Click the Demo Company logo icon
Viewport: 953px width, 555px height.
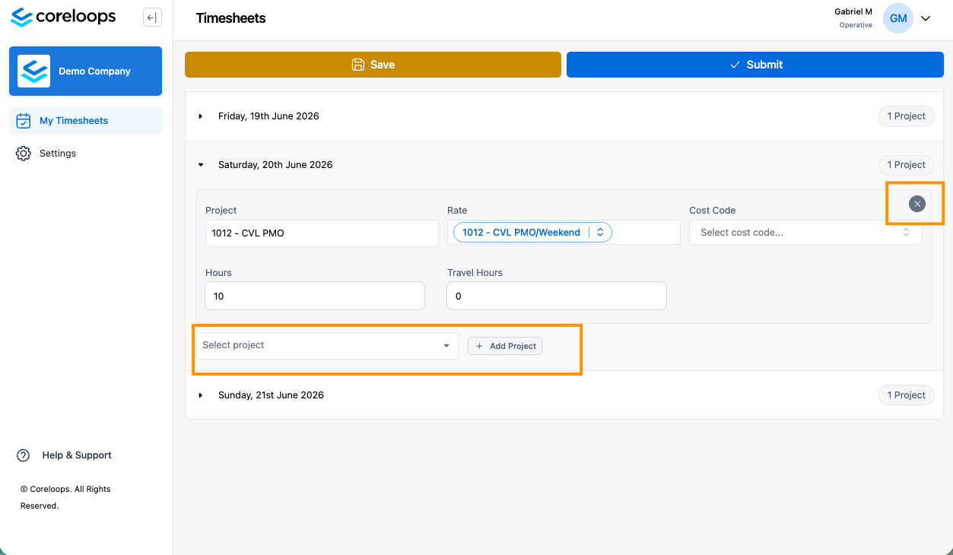point(33,71)
